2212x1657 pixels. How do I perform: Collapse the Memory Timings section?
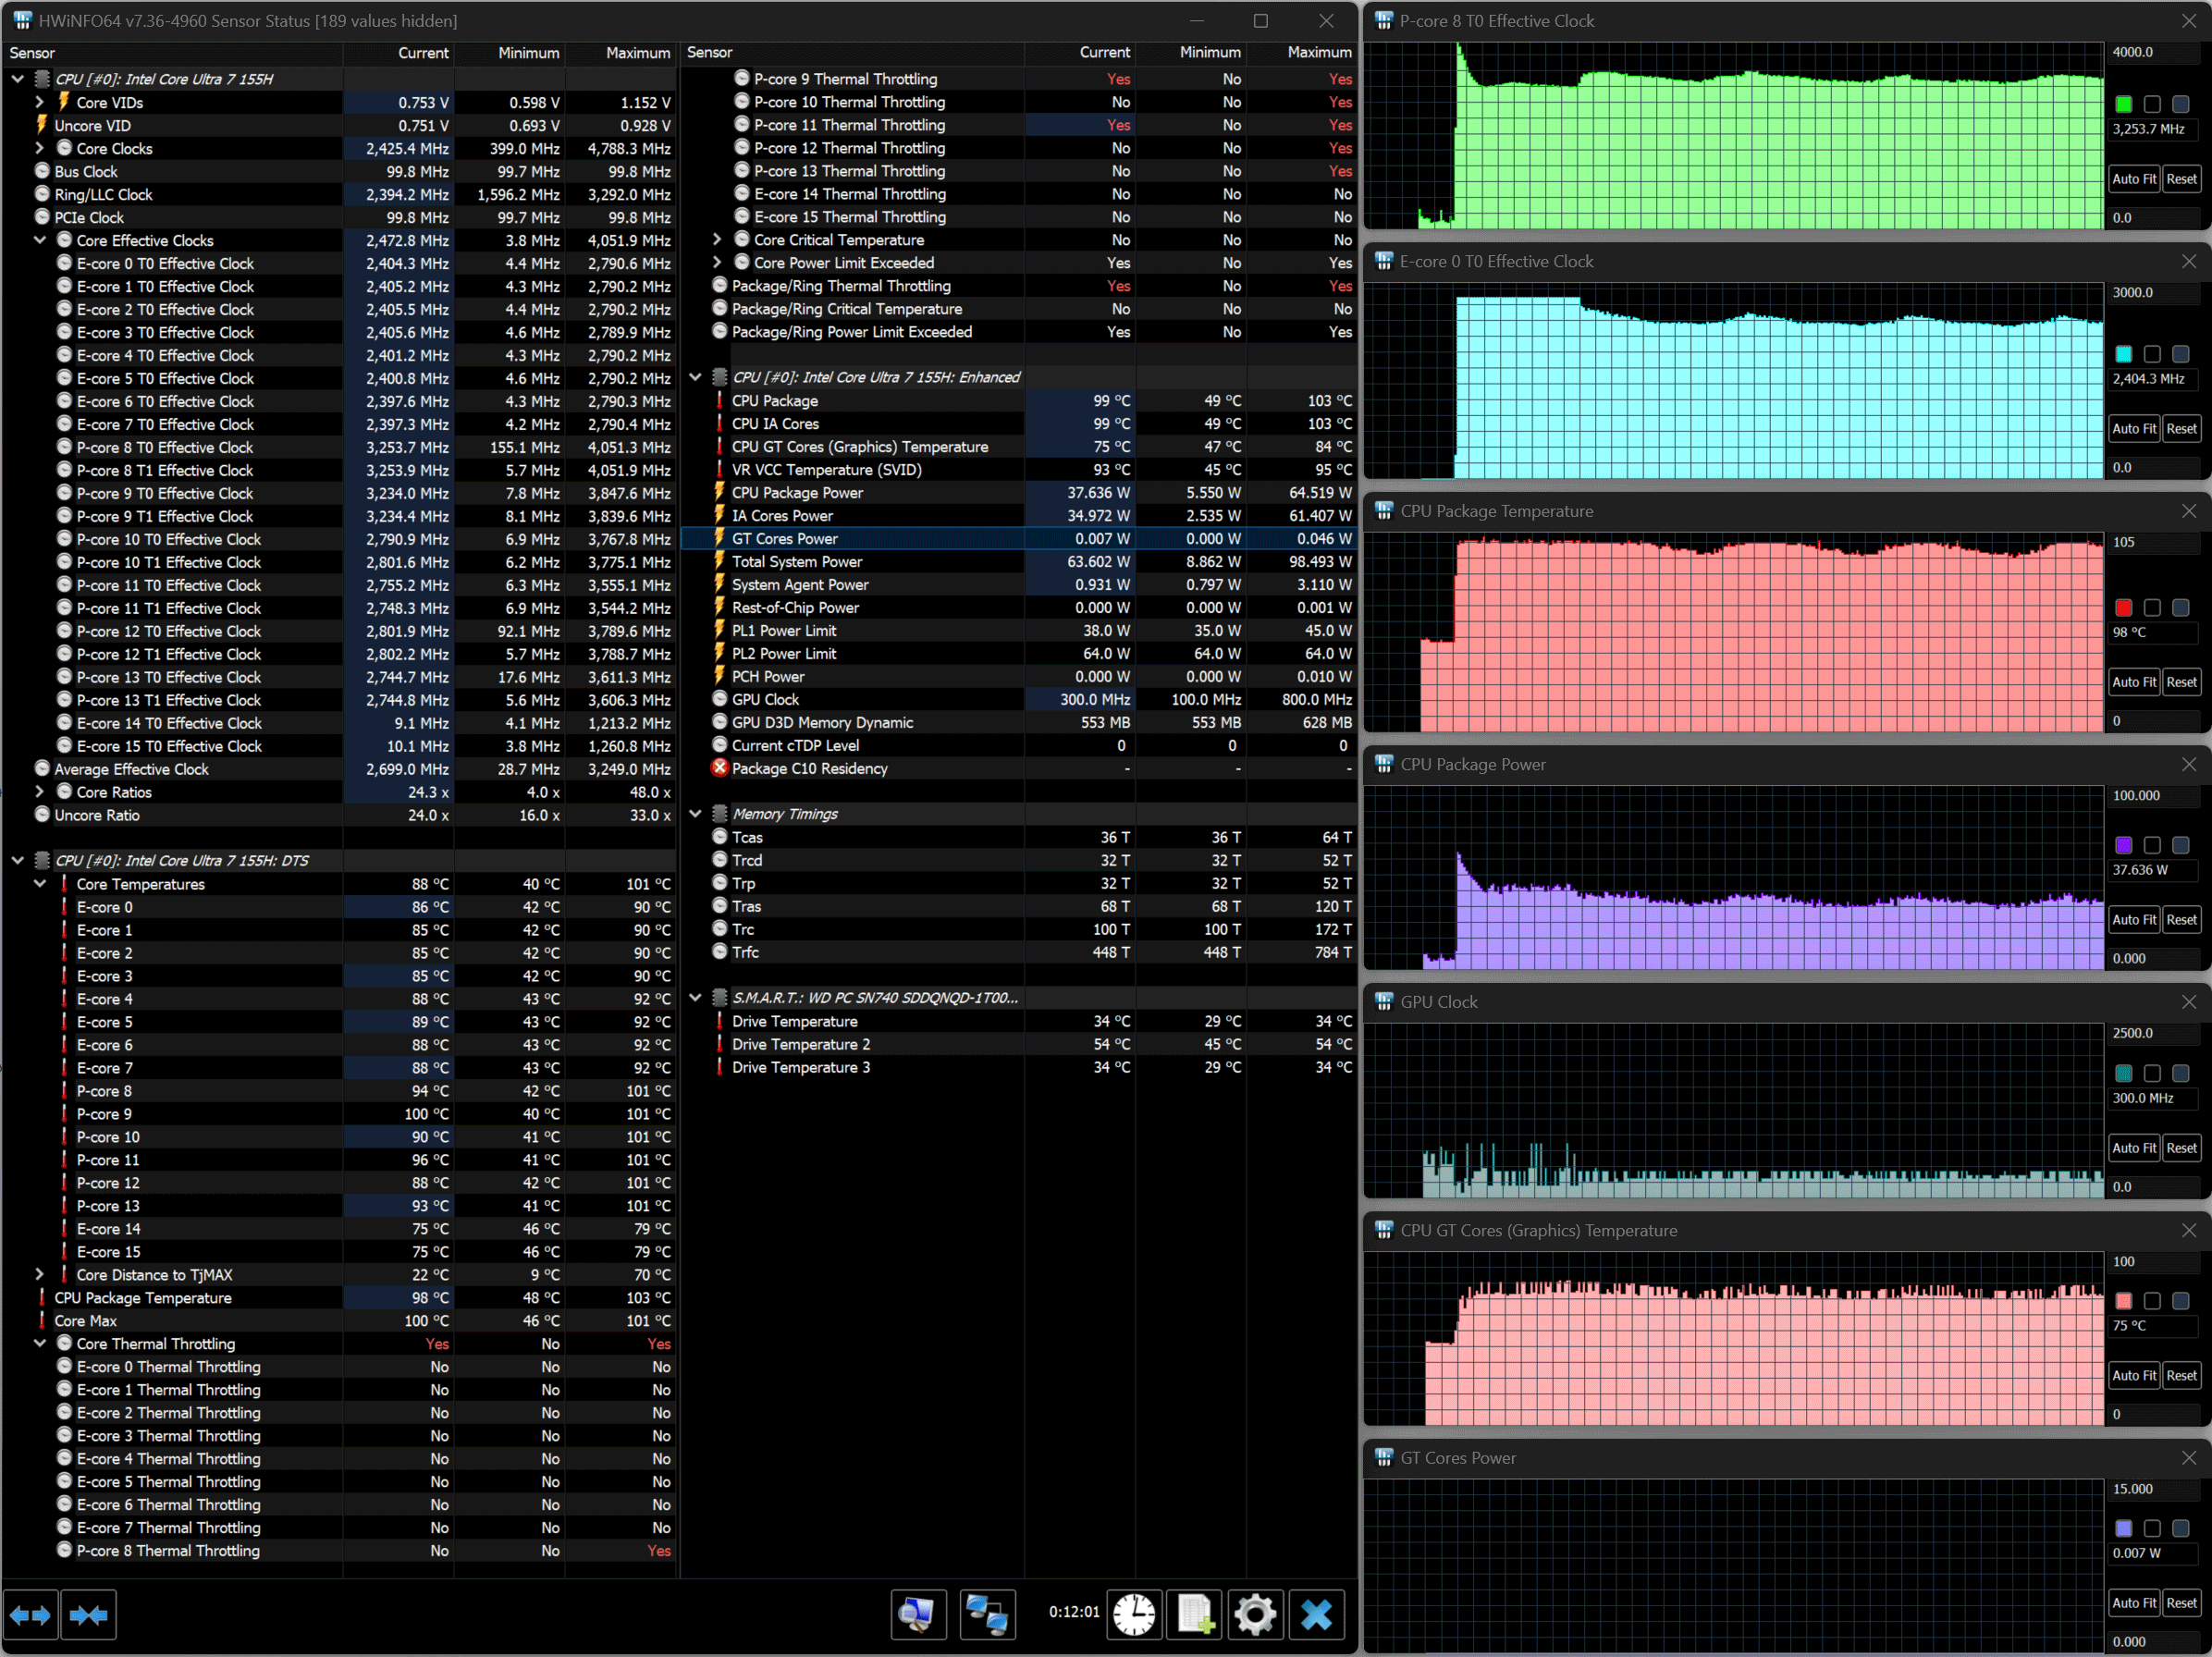tap(696, 814)
